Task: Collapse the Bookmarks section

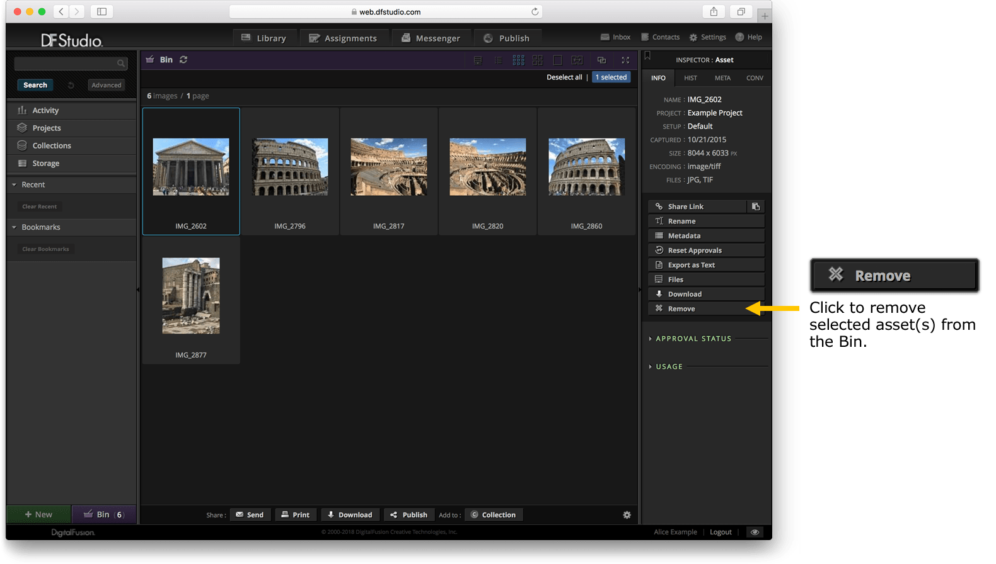Action: coord(14,227)
